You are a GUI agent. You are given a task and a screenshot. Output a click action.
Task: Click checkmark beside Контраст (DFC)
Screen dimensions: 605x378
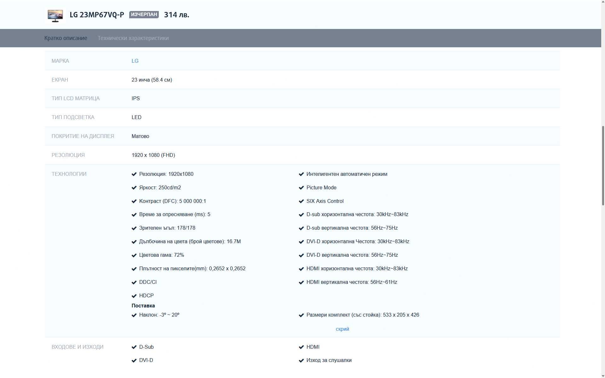coord(134,201)
